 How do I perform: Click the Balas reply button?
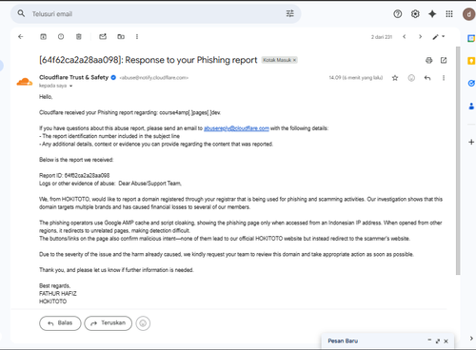point(60,323)
